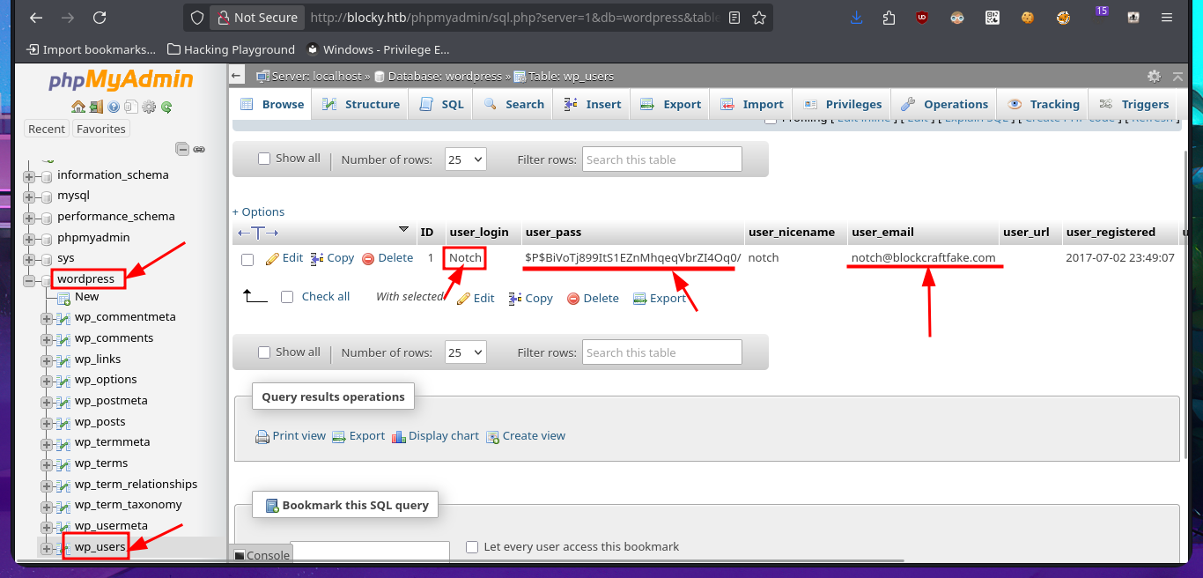The width and height of the screenshot is (1203, 578).
Task: Bookmark this page with the star icon
Action: [x=758, y=18]
